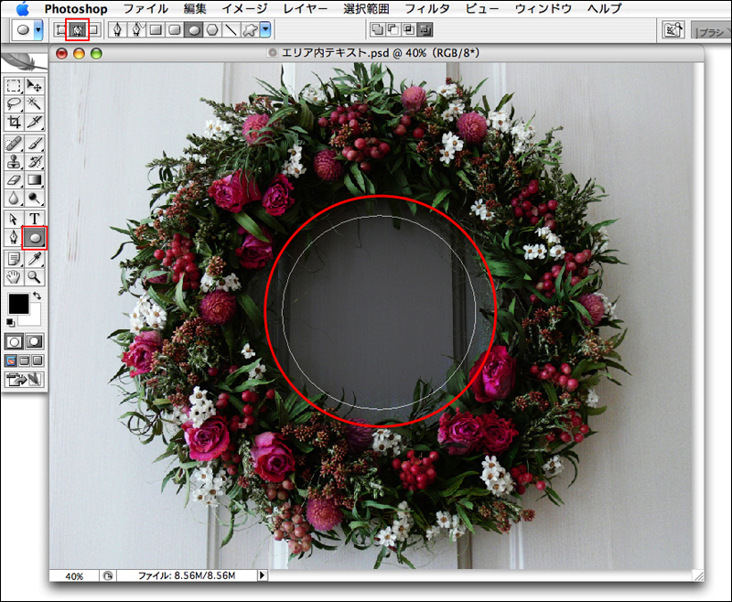Open the tool preset picker dropdown
The width and height of the screenshot is (732, 602).
coord(38,29)
